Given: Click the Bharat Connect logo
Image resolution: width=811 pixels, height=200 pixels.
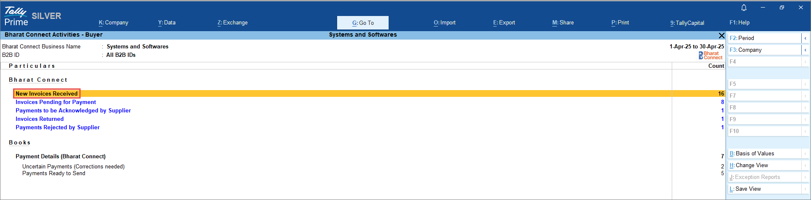Looking at the screenshot, I should pyautogui.click(x=711, y=55).
